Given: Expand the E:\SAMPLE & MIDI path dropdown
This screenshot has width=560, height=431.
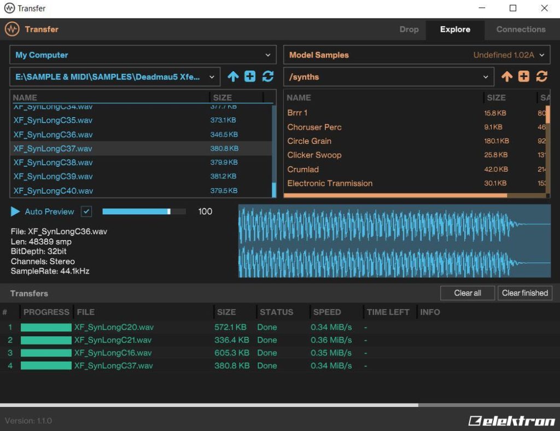Looking at the screenshot, I should click(x=115, y=77).
